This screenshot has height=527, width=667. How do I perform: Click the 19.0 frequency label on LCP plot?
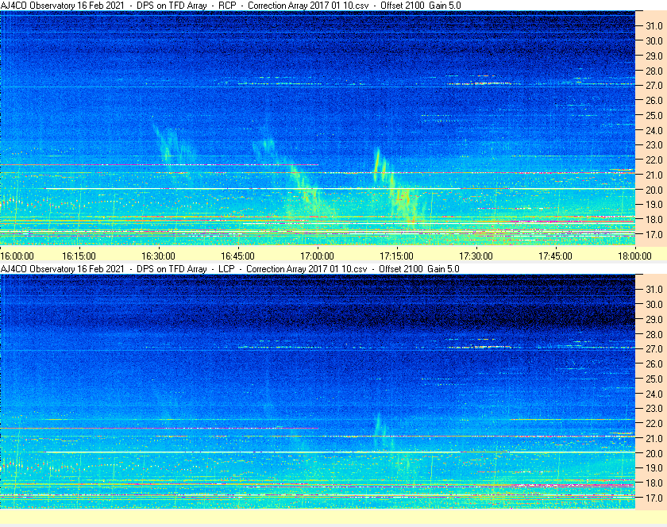(x=654, y=468)
